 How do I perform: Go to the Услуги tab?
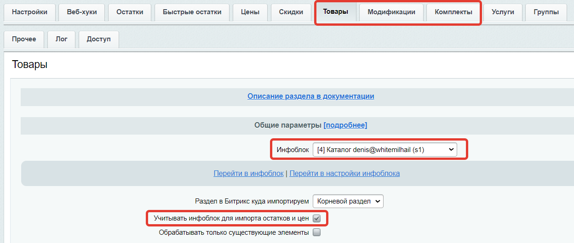[x=502, y=12]
